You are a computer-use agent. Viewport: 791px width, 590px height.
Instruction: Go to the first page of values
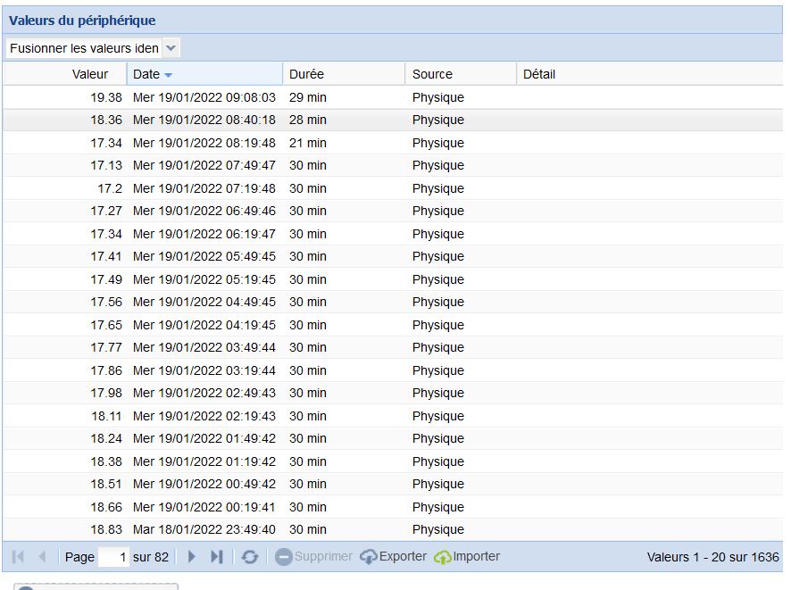tap(18, 557)
